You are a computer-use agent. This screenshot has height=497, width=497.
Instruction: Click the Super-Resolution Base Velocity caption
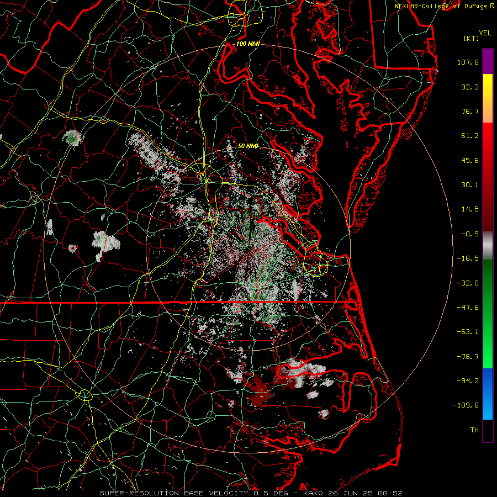[x=251, y=493]
